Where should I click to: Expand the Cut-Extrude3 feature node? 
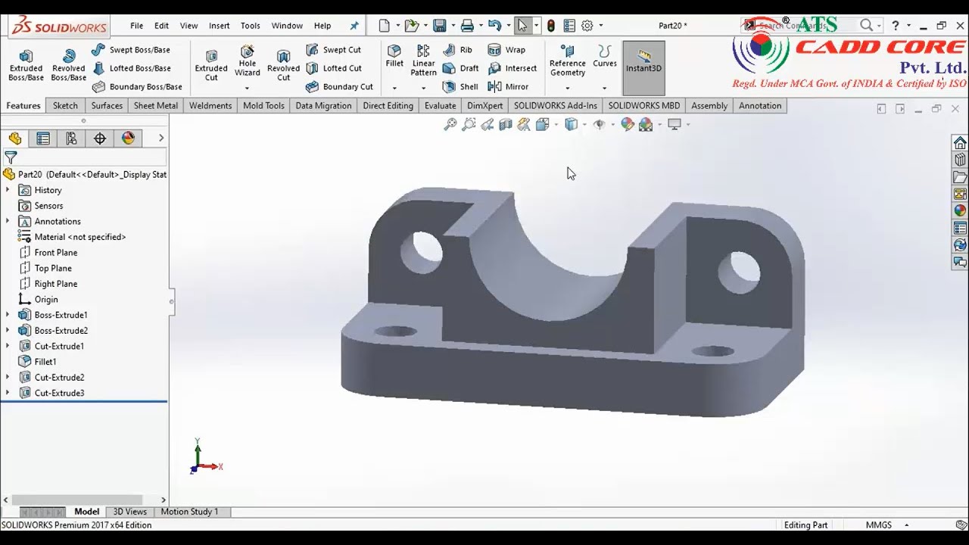pyautogui.click(x=8, y=393)
